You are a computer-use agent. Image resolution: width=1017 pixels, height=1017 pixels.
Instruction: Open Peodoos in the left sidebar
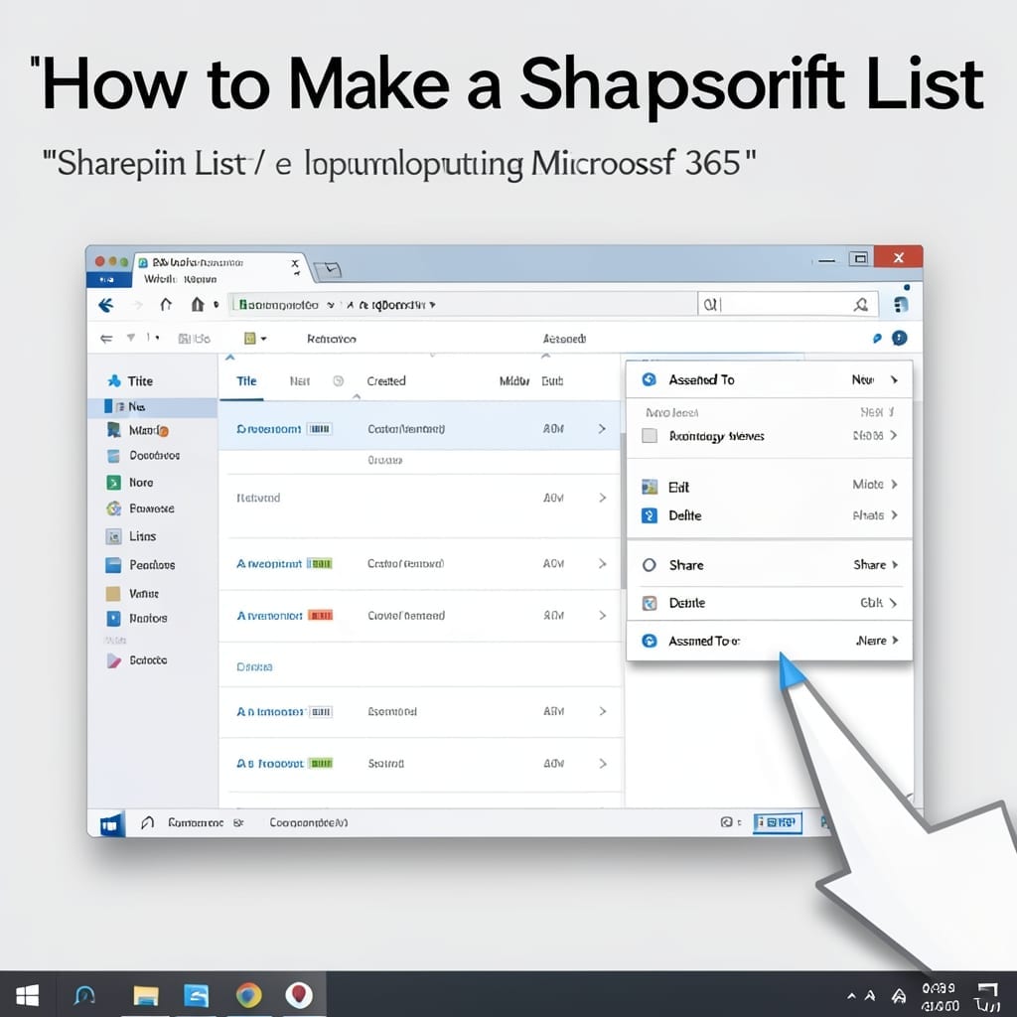[152, 565]
